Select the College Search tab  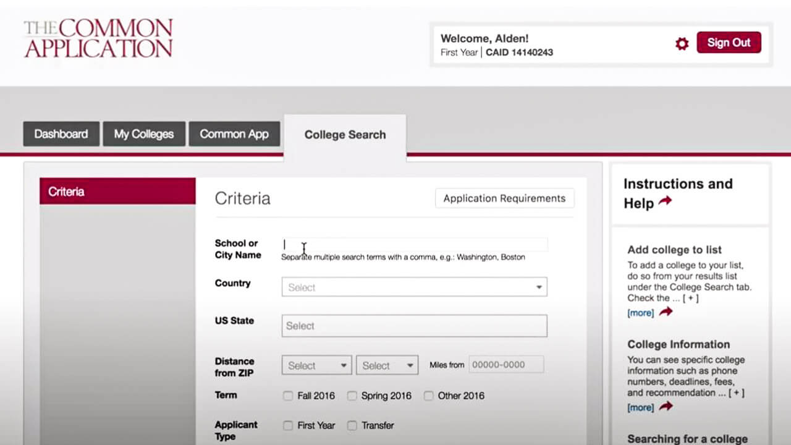(x=345, y=135)
